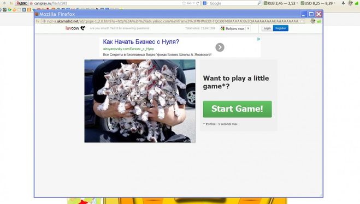
Task: Click the magnifier icon in Google search box
Action: tap(259, 3)
